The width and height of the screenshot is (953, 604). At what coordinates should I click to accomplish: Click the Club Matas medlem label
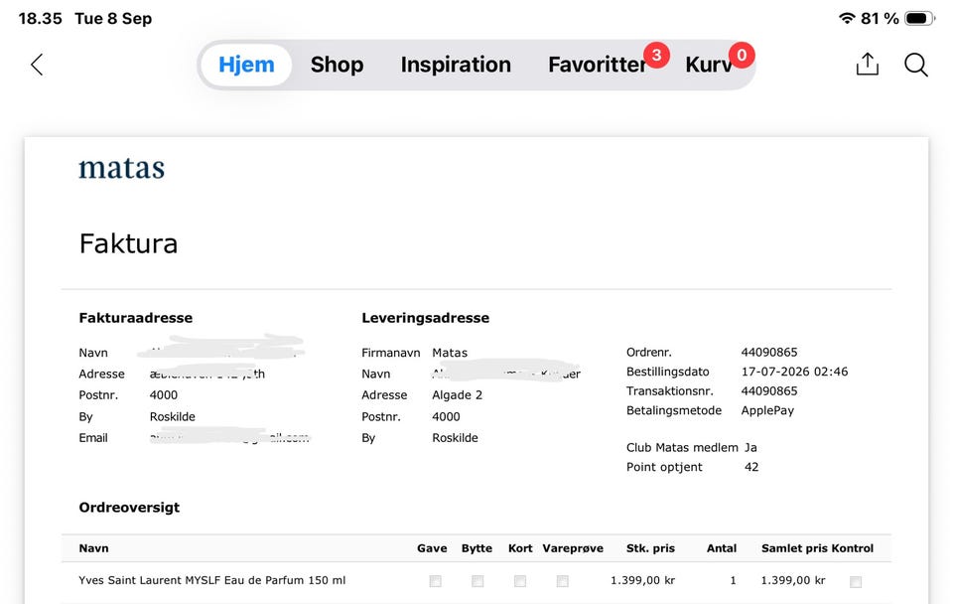tap(682, 448)
